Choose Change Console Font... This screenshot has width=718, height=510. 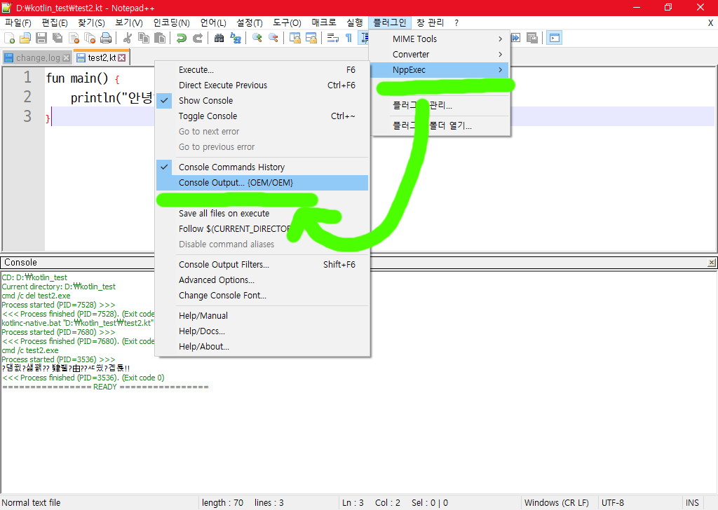pos(262,296)
